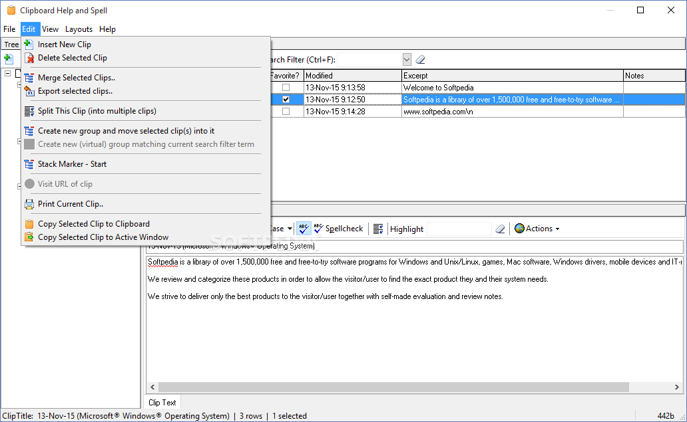This screenshot has height=422, width=687.
Task: Click the Copy Selected Clip to Clipboard icon
Action: [29, 224]
